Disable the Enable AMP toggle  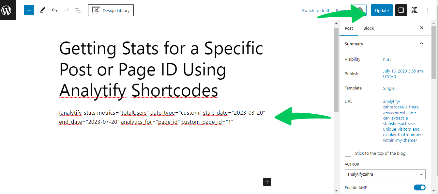(x=420, y=187)
